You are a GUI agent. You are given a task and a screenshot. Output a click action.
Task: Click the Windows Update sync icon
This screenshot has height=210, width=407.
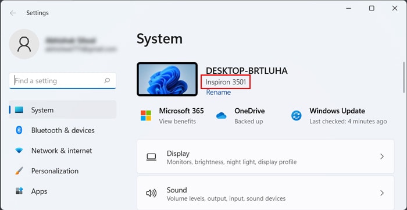pos(296,116)
